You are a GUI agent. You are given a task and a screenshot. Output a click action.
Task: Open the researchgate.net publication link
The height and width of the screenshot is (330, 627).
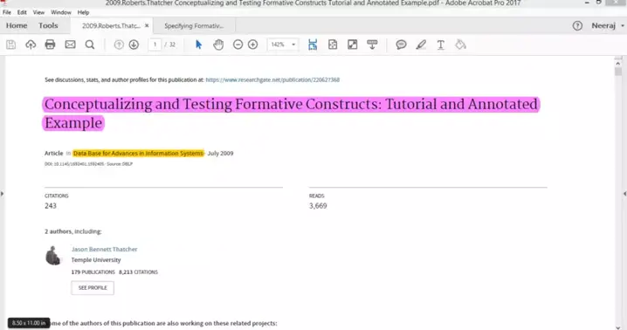(272, 79)
